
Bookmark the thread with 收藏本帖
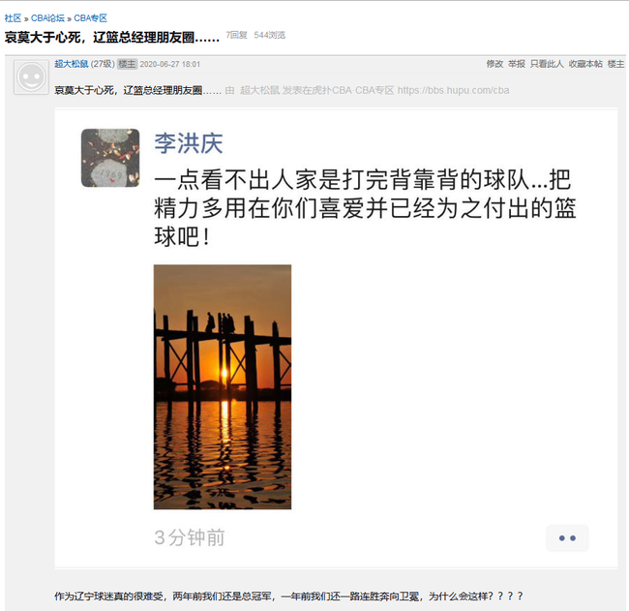tap(585, 64)
